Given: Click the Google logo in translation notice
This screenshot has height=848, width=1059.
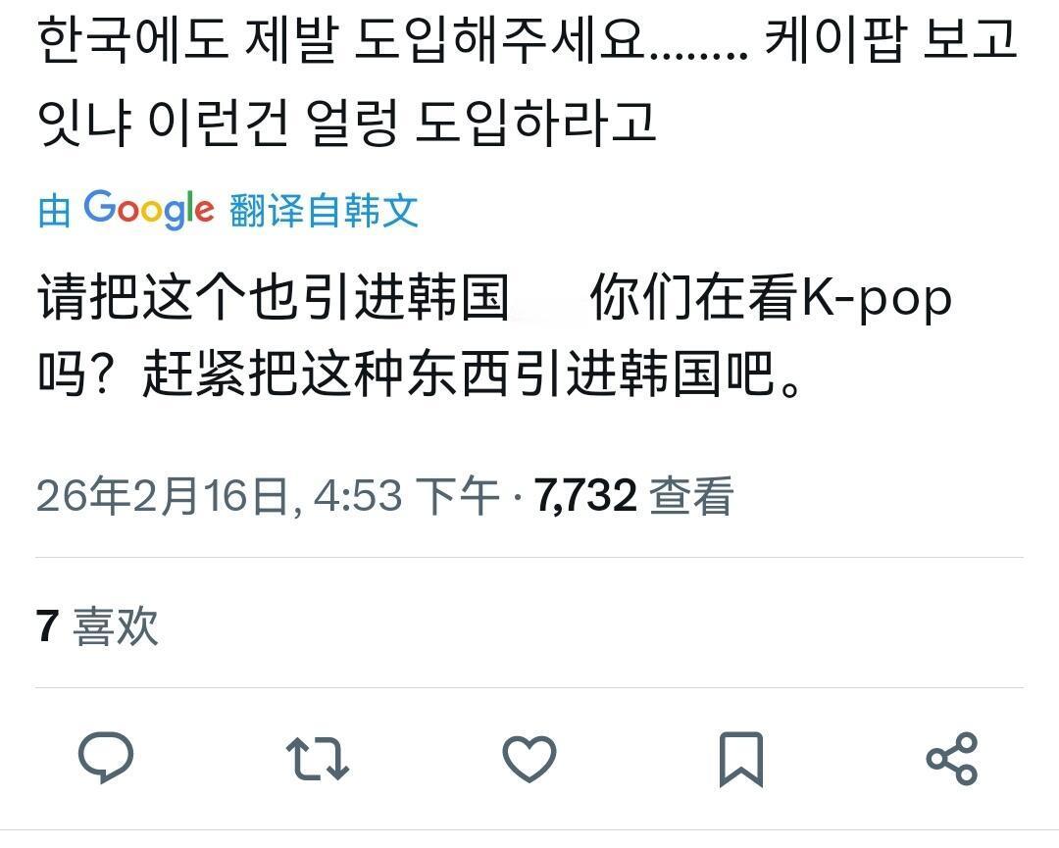Looking at the screenshot, I should click(x=149, y=209).
